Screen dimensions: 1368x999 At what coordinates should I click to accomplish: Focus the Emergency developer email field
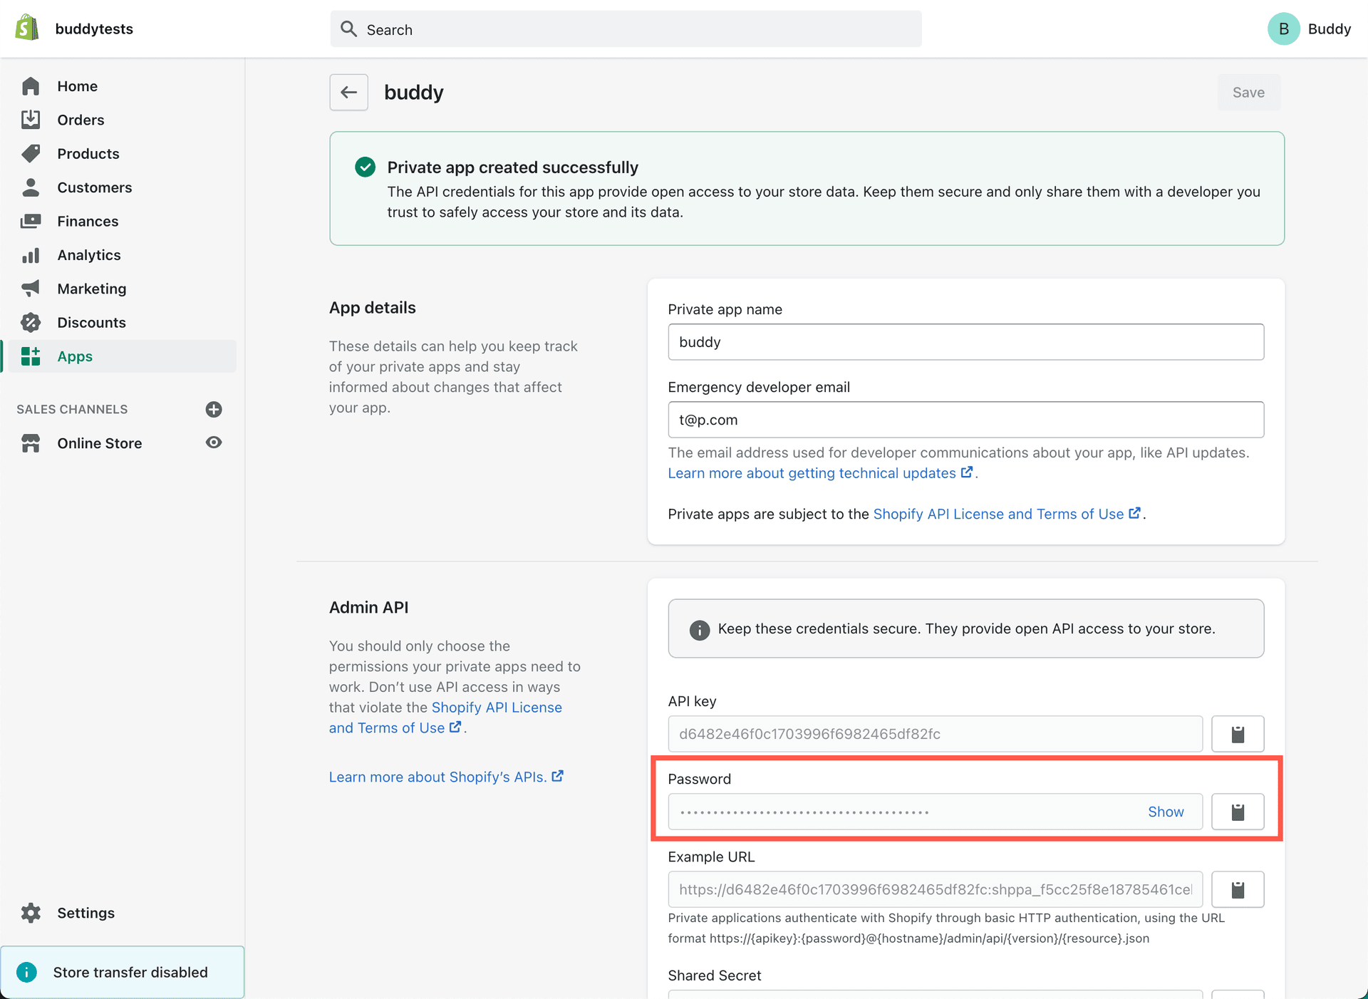click(x=965, y=420)
